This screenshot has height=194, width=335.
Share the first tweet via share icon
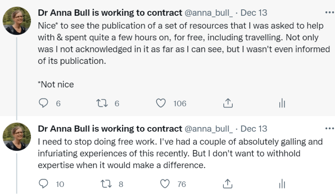pyautogui.click(x=228, y=103)
